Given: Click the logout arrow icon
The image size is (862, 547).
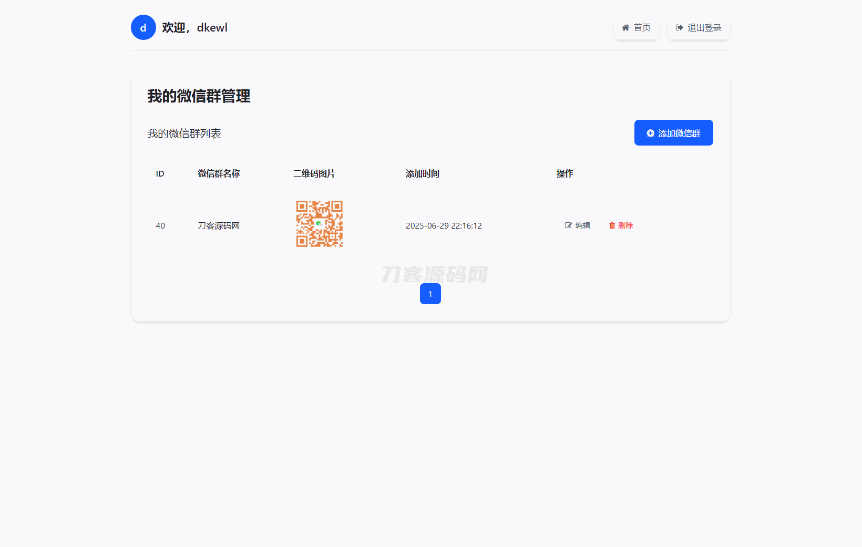Looking at the screenshot, I should click(x=679, y=28).
